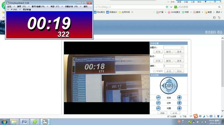Click 删除 button under 轨迹
This screenshot has height=125, width=224.
pyautogui.click(x=169, y=61)
